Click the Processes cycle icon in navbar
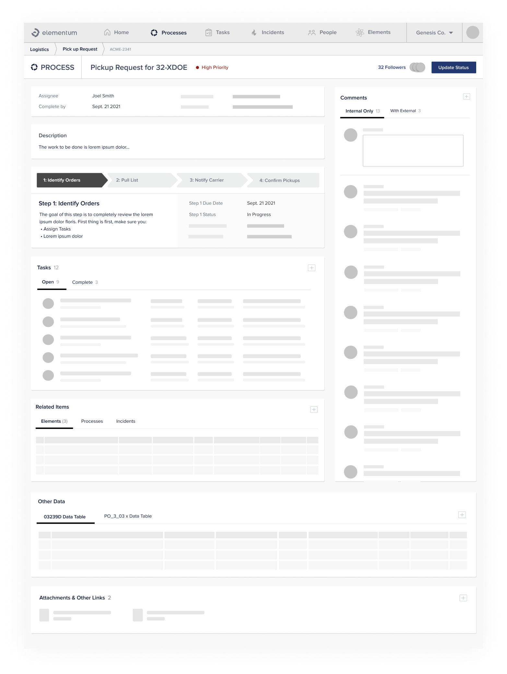 pyautogui.click(x=154, y=32)
